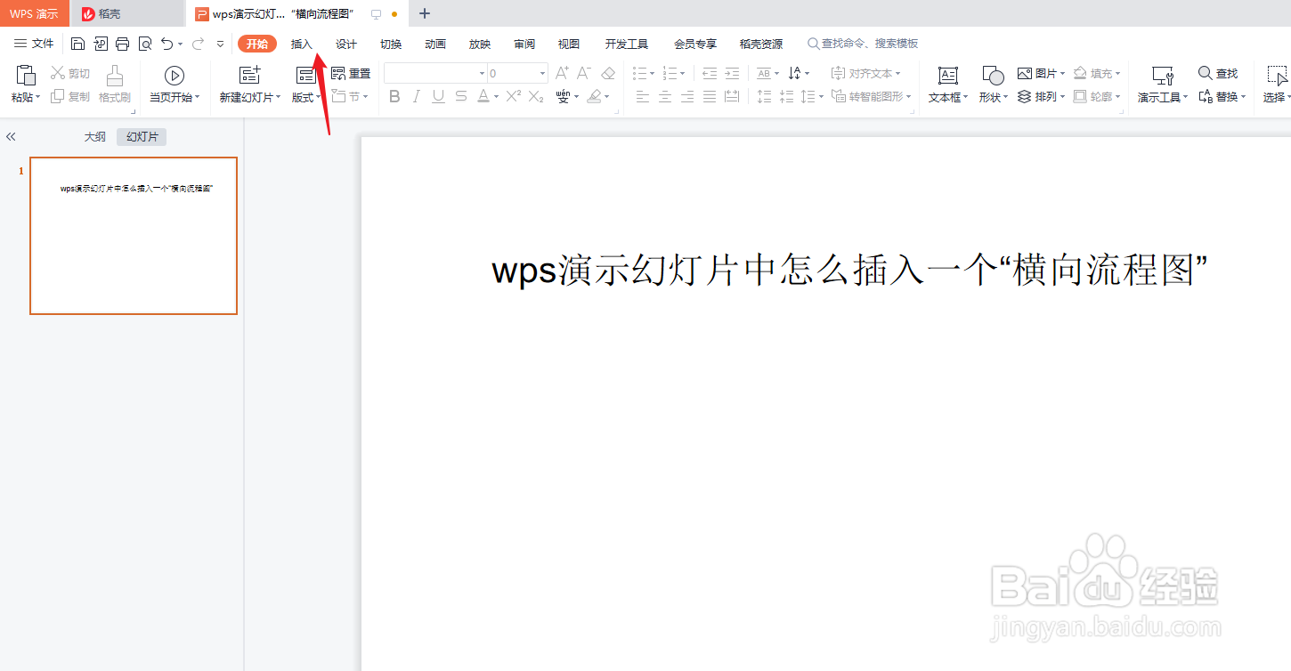Open the Design (设计) ribbon tab
Screen dimensions: 1291x671
point(346,44)
